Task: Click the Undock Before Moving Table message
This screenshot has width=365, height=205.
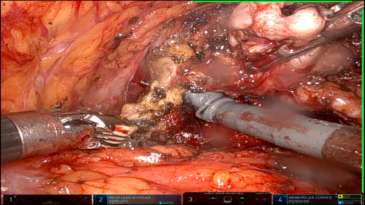Action: click(x=223, y=194)
